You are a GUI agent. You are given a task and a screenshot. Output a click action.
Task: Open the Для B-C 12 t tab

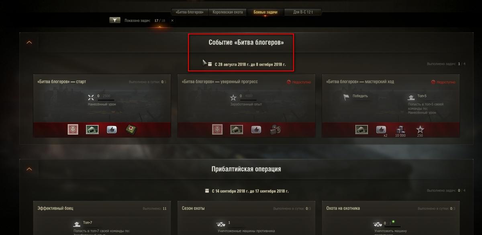303,12
